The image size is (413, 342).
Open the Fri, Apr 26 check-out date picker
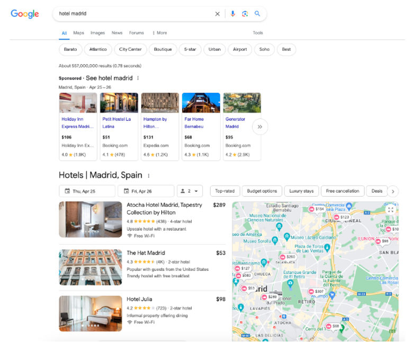pyautogui.click(x=146, y=191)
